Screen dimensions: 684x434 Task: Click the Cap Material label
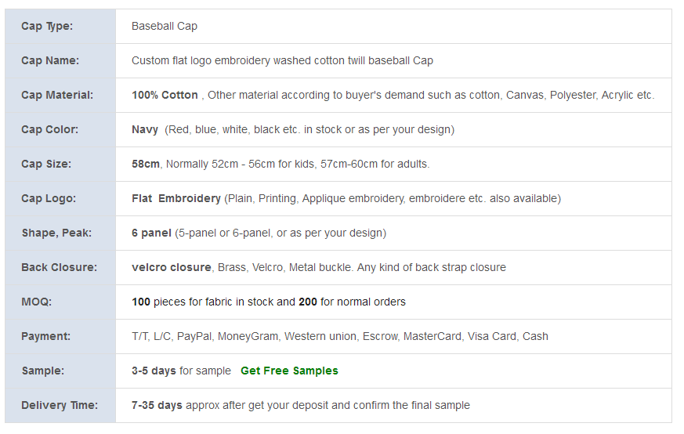click(57, 95)
